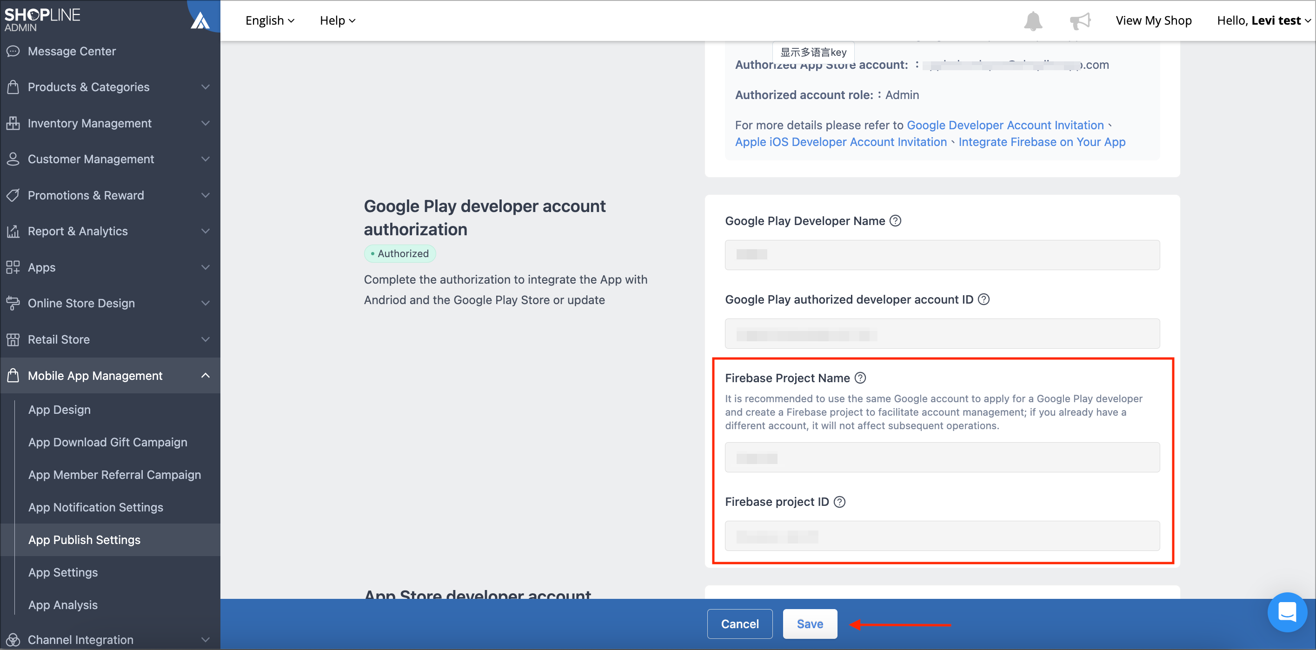The width and height of the screenshot is (1316, 650).
Task: Expand the Customer Management chevron
Action: pyautogui.click(x=206, y=159)
